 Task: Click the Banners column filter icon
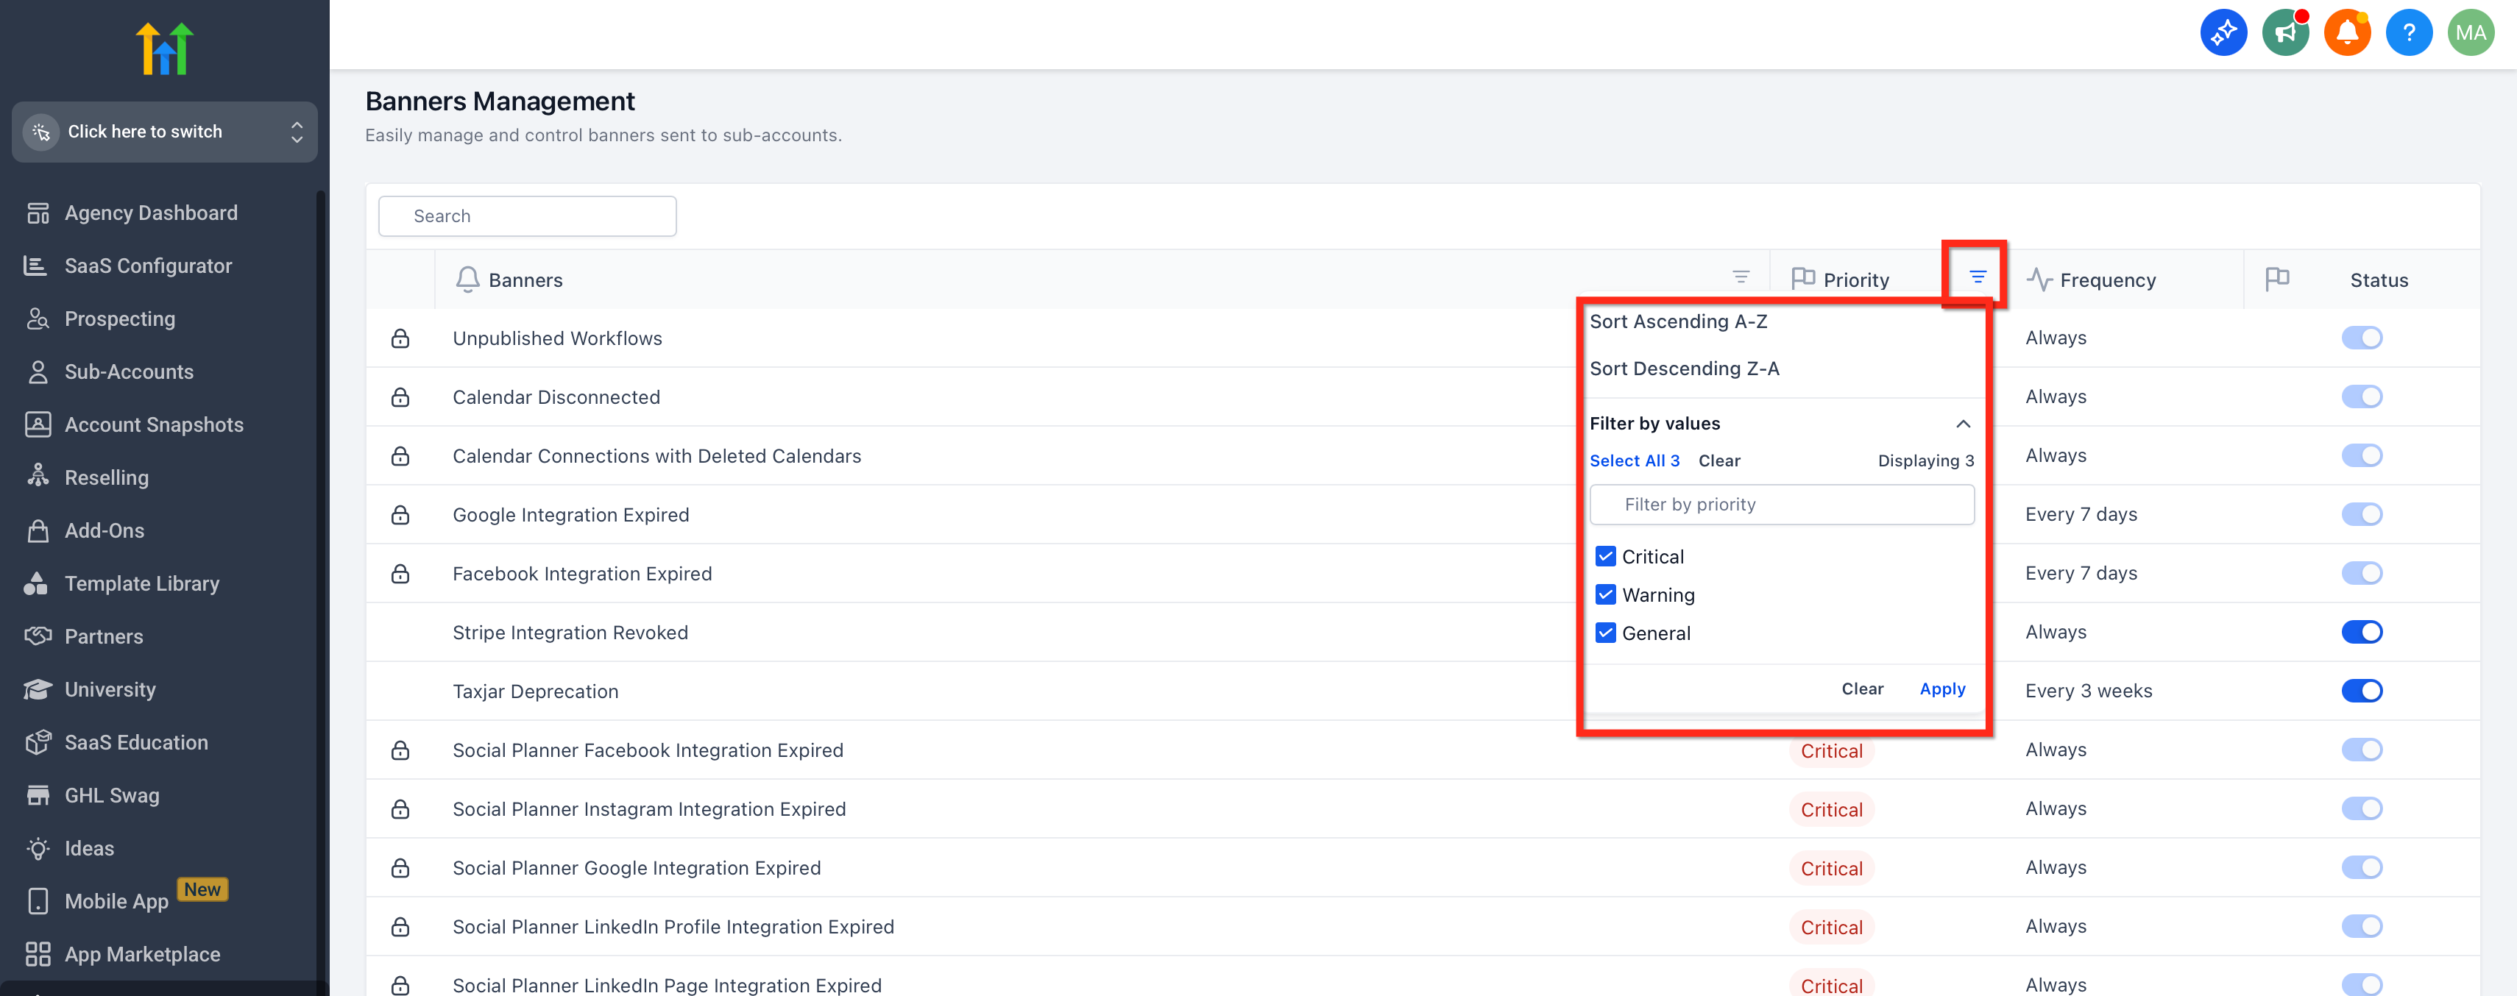coord(1741,278)
